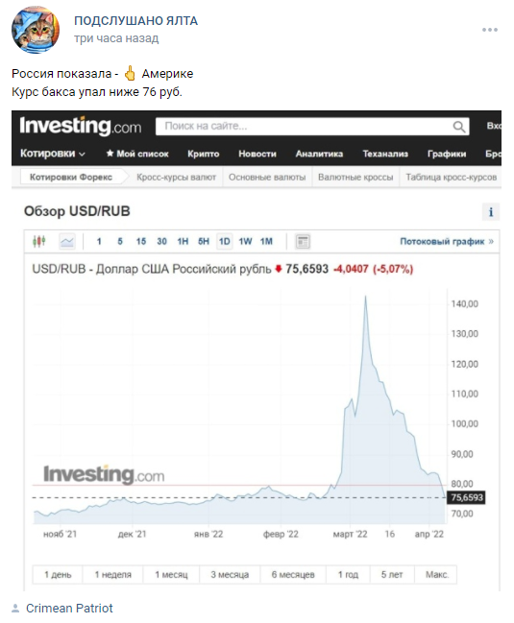Select the Валютные кроссы tab
Image resolution: width=514 pixels, height=623 pixels.
(x=355, y=178)
